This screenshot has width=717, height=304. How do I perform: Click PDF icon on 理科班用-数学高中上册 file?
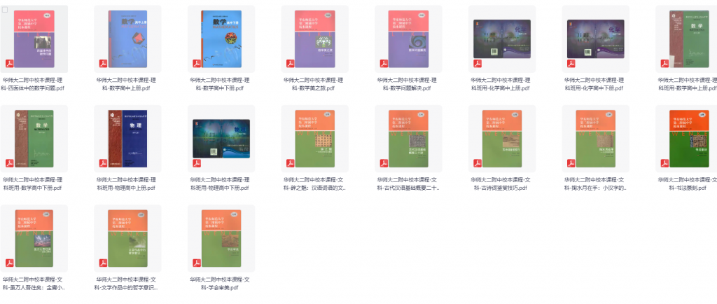(x=665, y=64)
